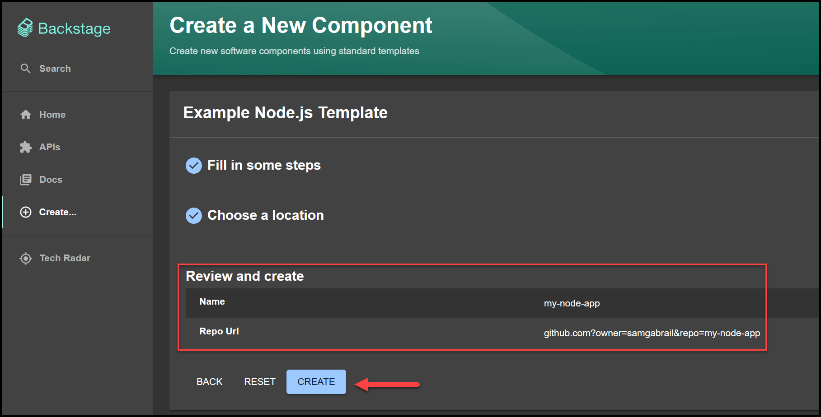Switch to the Home navigation item
This screenshot has height=417, width=821.
click(x=52, y=114)
